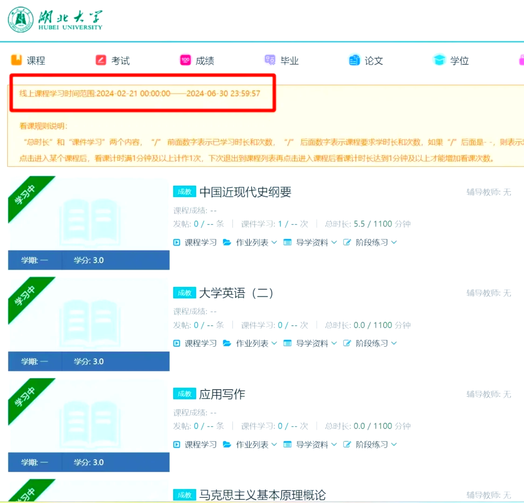Expand 阶段练习 dropdown for 应用写作
524x503 pixels.
coord(394,445)
